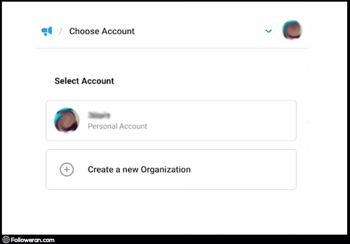Click the Personal Account subtitle label
Screen dimensions: 350x244
tap(118, 126)
